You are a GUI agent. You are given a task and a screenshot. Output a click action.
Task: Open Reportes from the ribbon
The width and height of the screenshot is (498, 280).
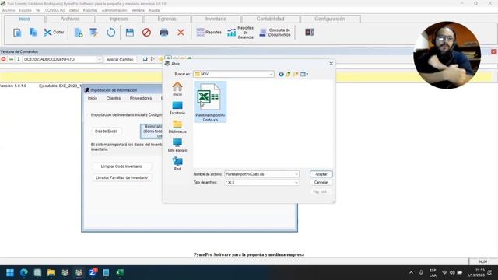tap(209, 33)
